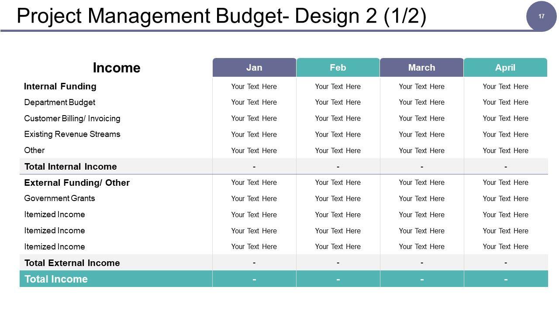The width and height of the screenshot is (559, 314).
Task: Click Total Income cell under Feb
Action: tap(338, 279)
